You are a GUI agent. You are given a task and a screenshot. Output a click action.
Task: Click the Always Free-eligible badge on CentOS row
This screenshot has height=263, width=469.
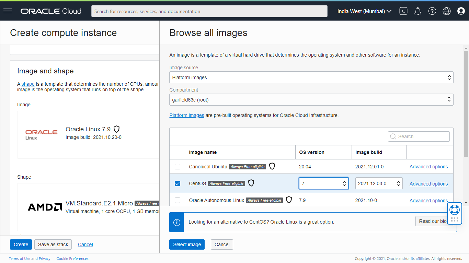[x=227, y=183]
